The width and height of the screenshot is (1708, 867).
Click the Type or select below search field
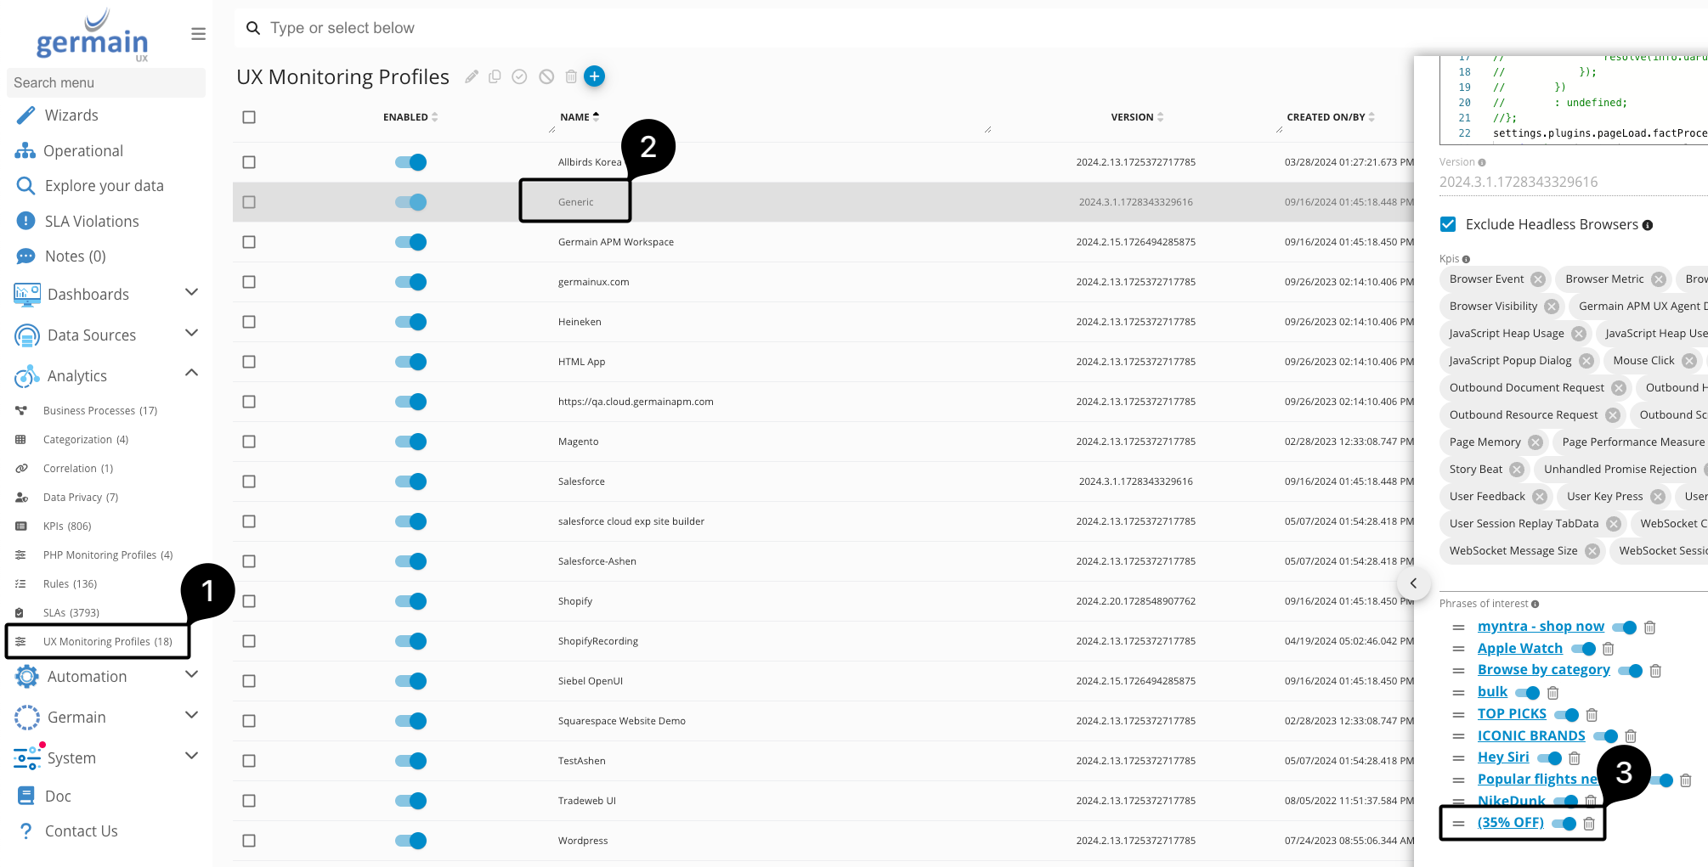point(595,28)
